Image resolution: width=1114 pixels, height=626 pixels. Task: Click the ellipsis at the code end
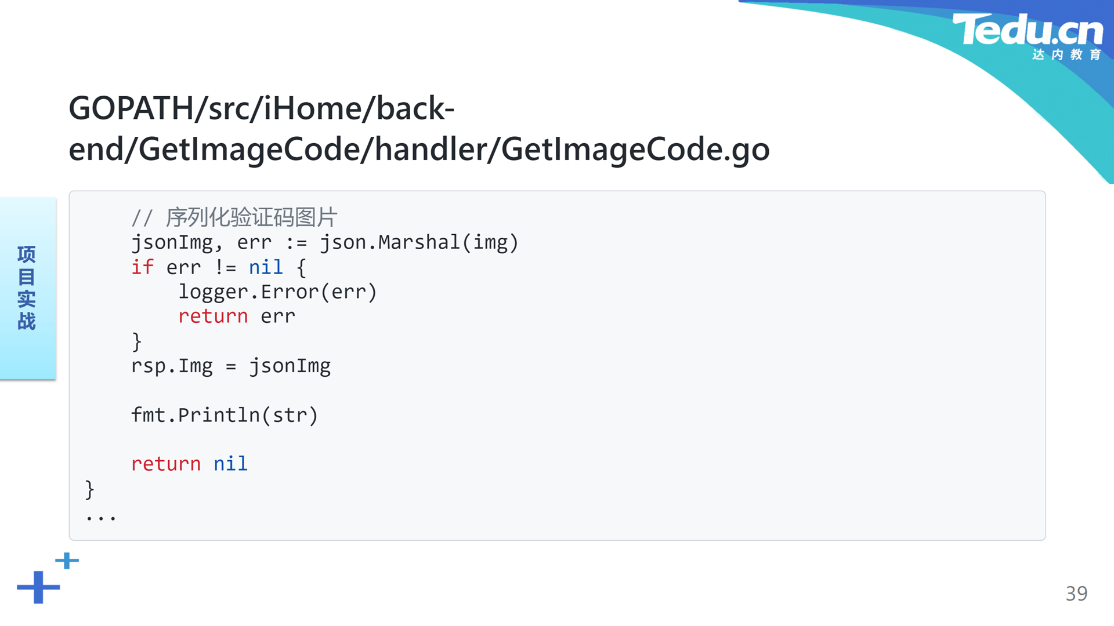coord(101,517)
